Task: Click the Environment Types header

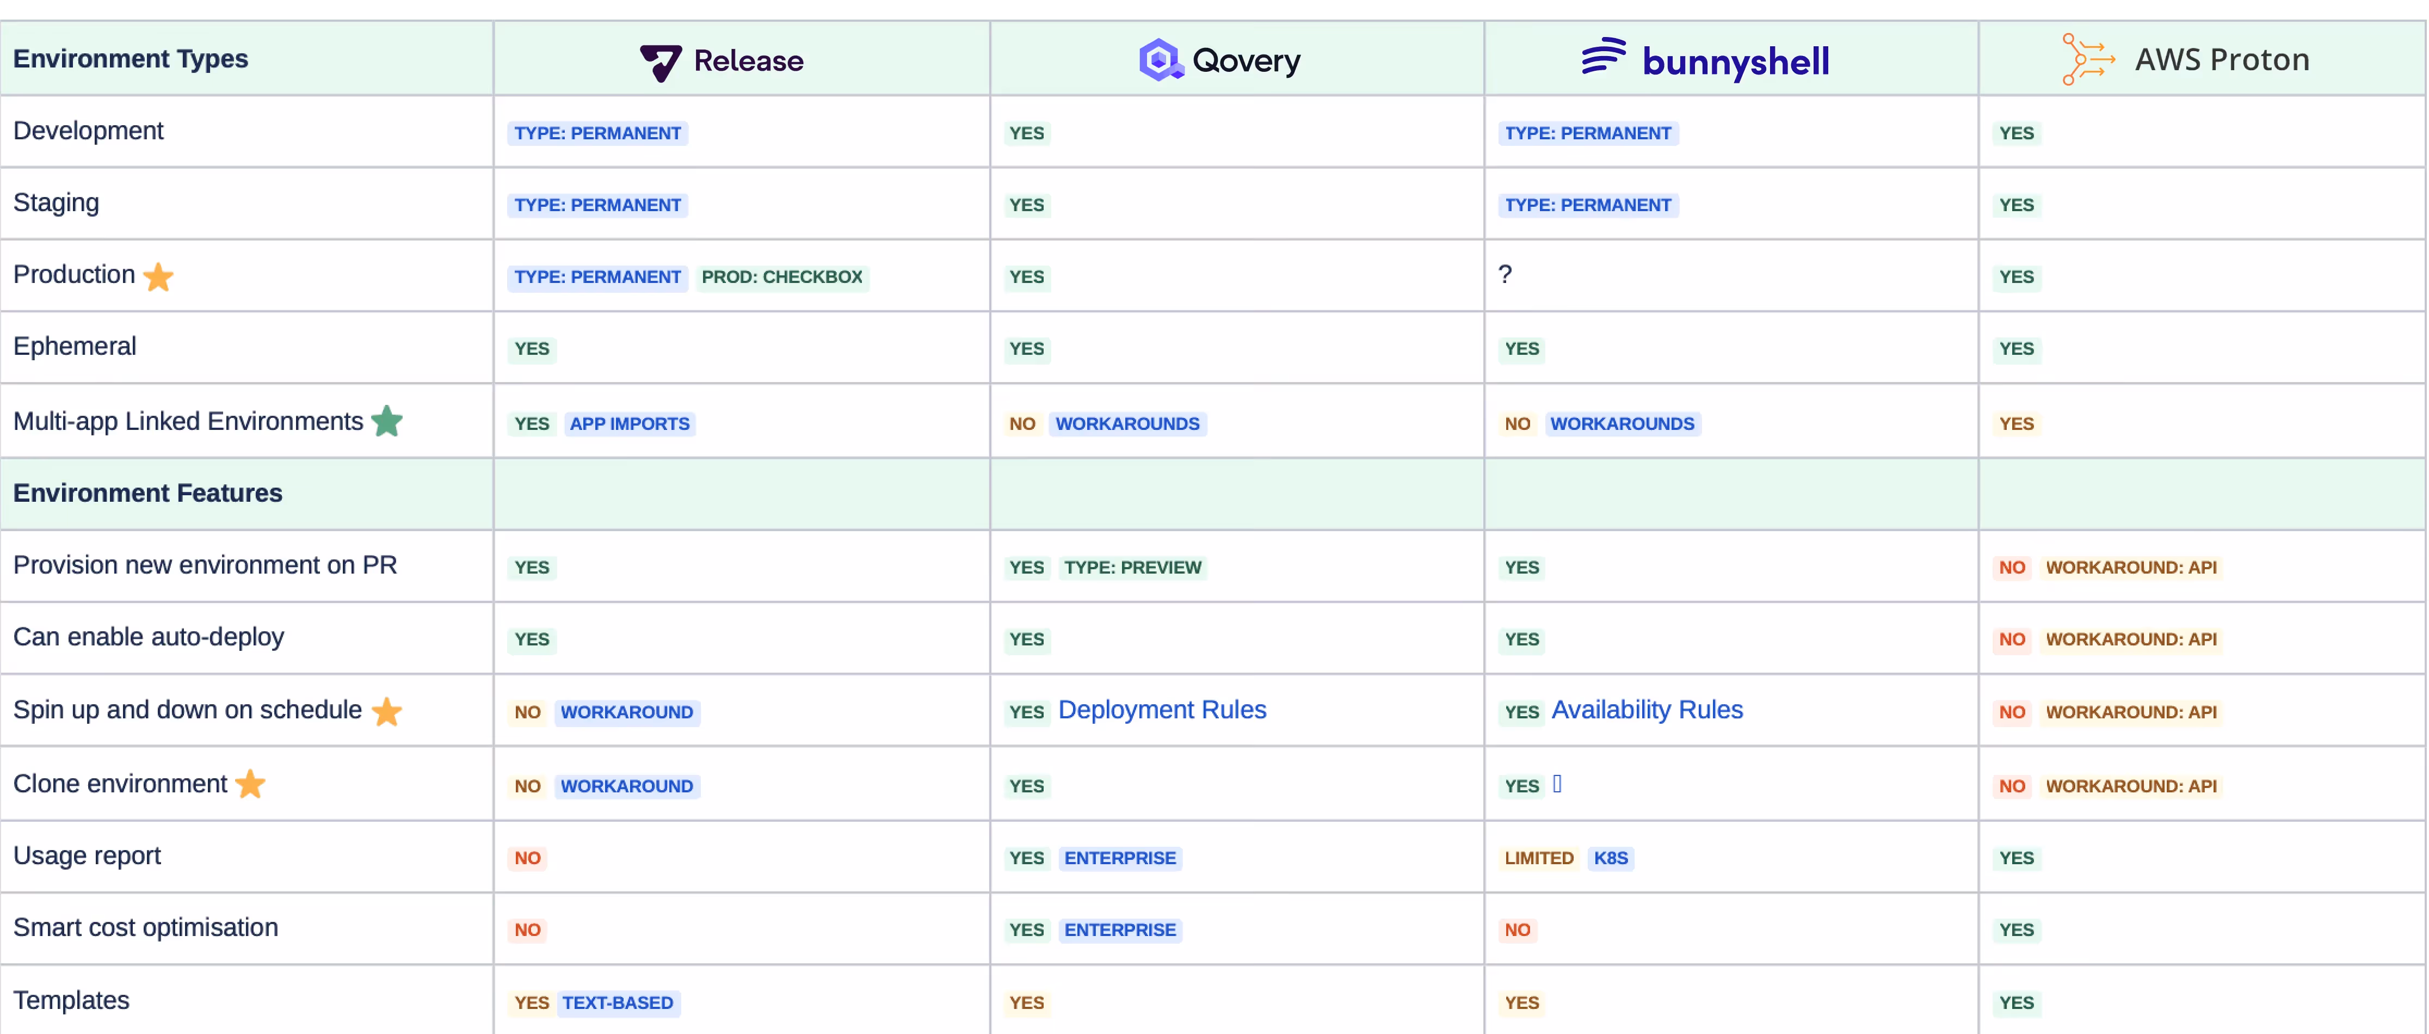Action: (131, 58)
